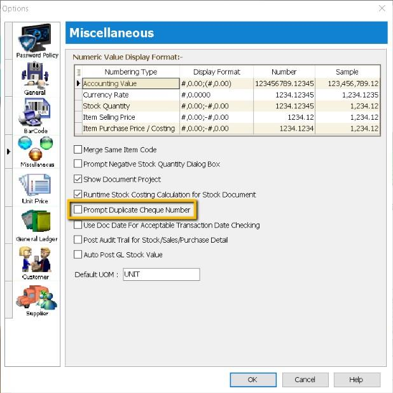Enable Auto Post GL Stock Value

coord(78,255)
